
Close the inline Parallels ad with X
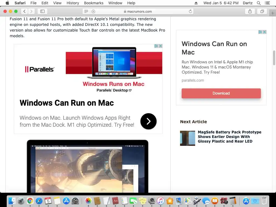pyautogui.click(x=160, y=46)
